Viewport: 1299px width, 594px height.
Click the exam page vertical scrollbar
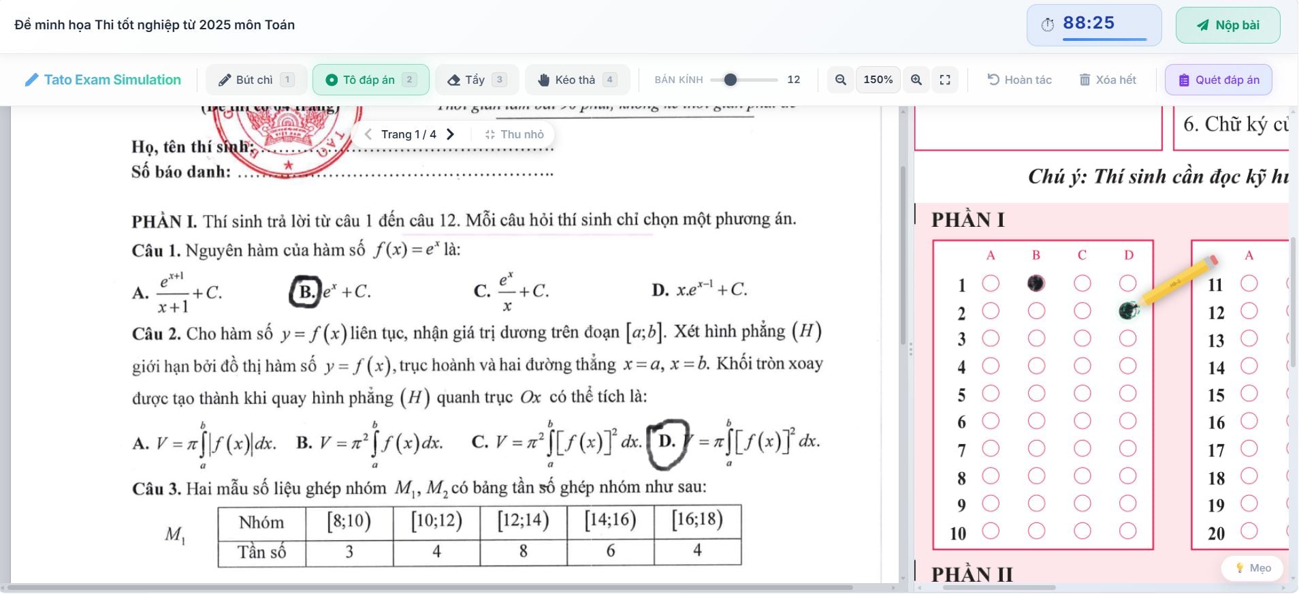pos(903,255)
